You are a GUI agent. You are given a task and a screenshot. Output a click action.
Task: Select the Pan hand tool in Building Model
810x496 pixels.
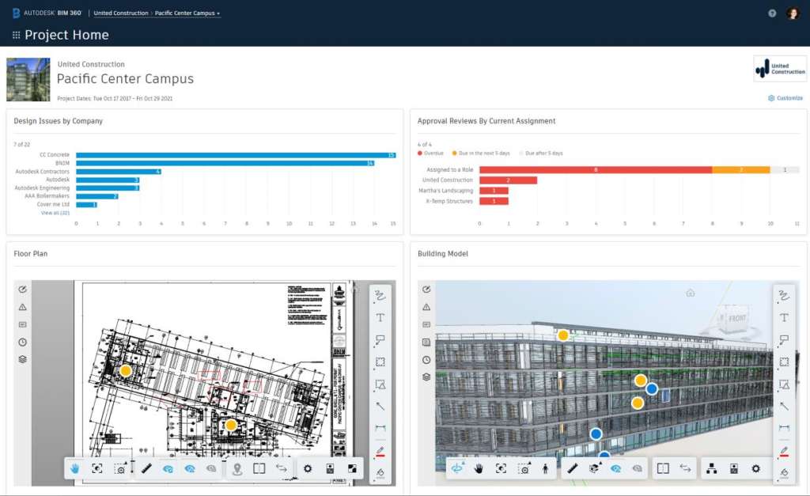[479, 468]
